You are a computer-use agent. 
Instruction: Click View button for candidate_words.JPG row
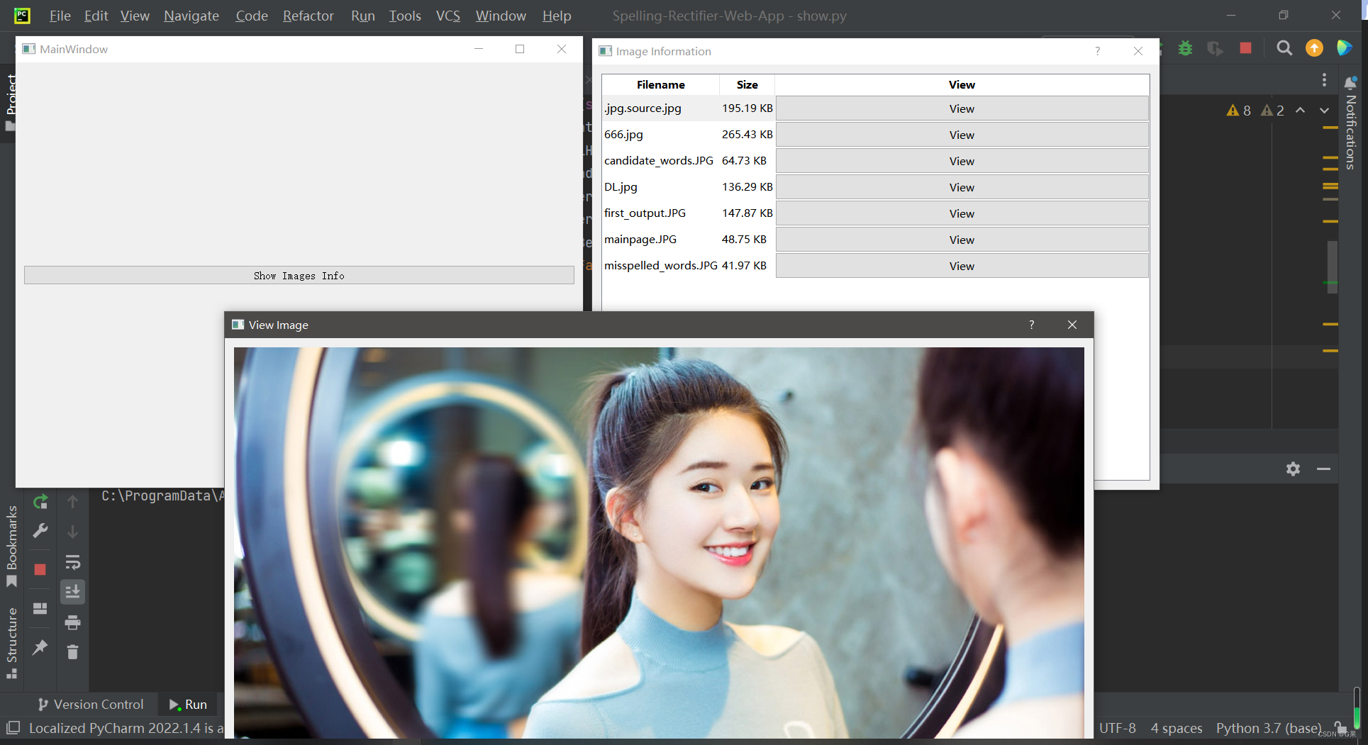pos(962,161)
